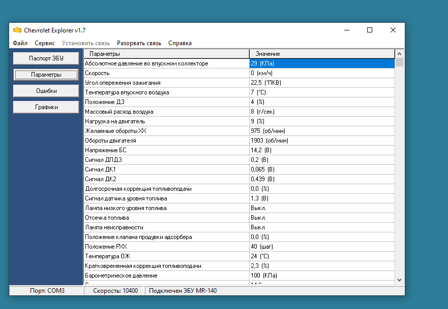The image size is (448, 309).
Task: Click status bar entry Порт: COM3
Action: tap(47, 290)
